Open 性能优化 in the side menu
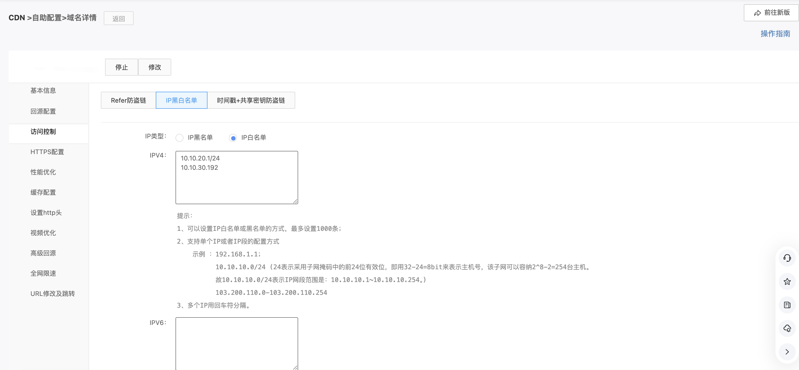This screenshot has height=370, width=799. point(43,172)
